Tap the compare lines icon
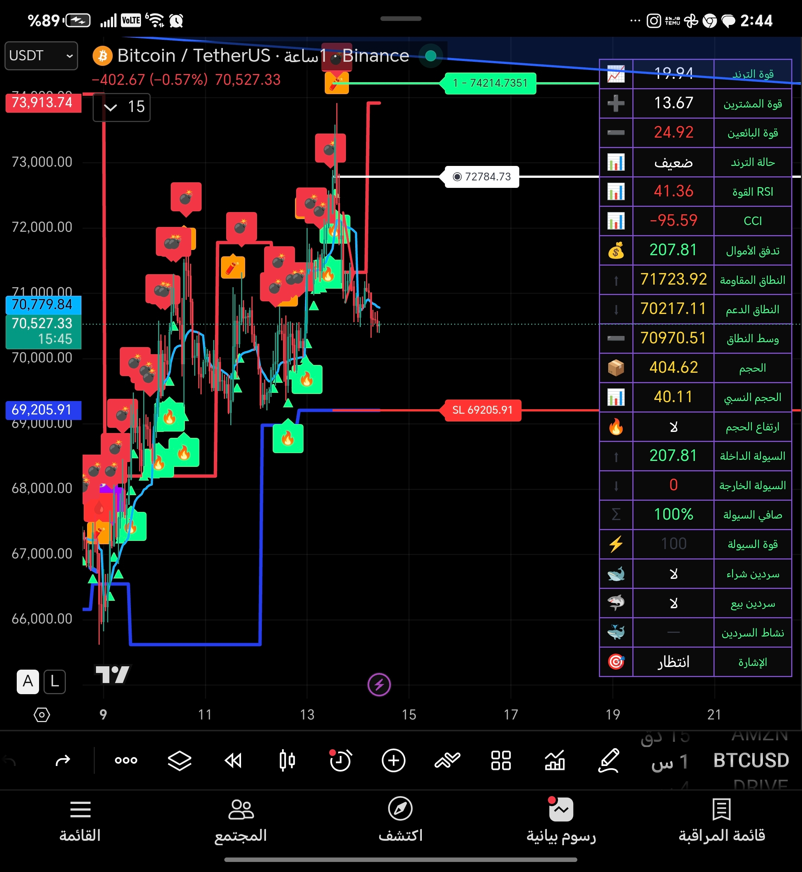Viewport: 802px width, 872px height. click(447, 760)
